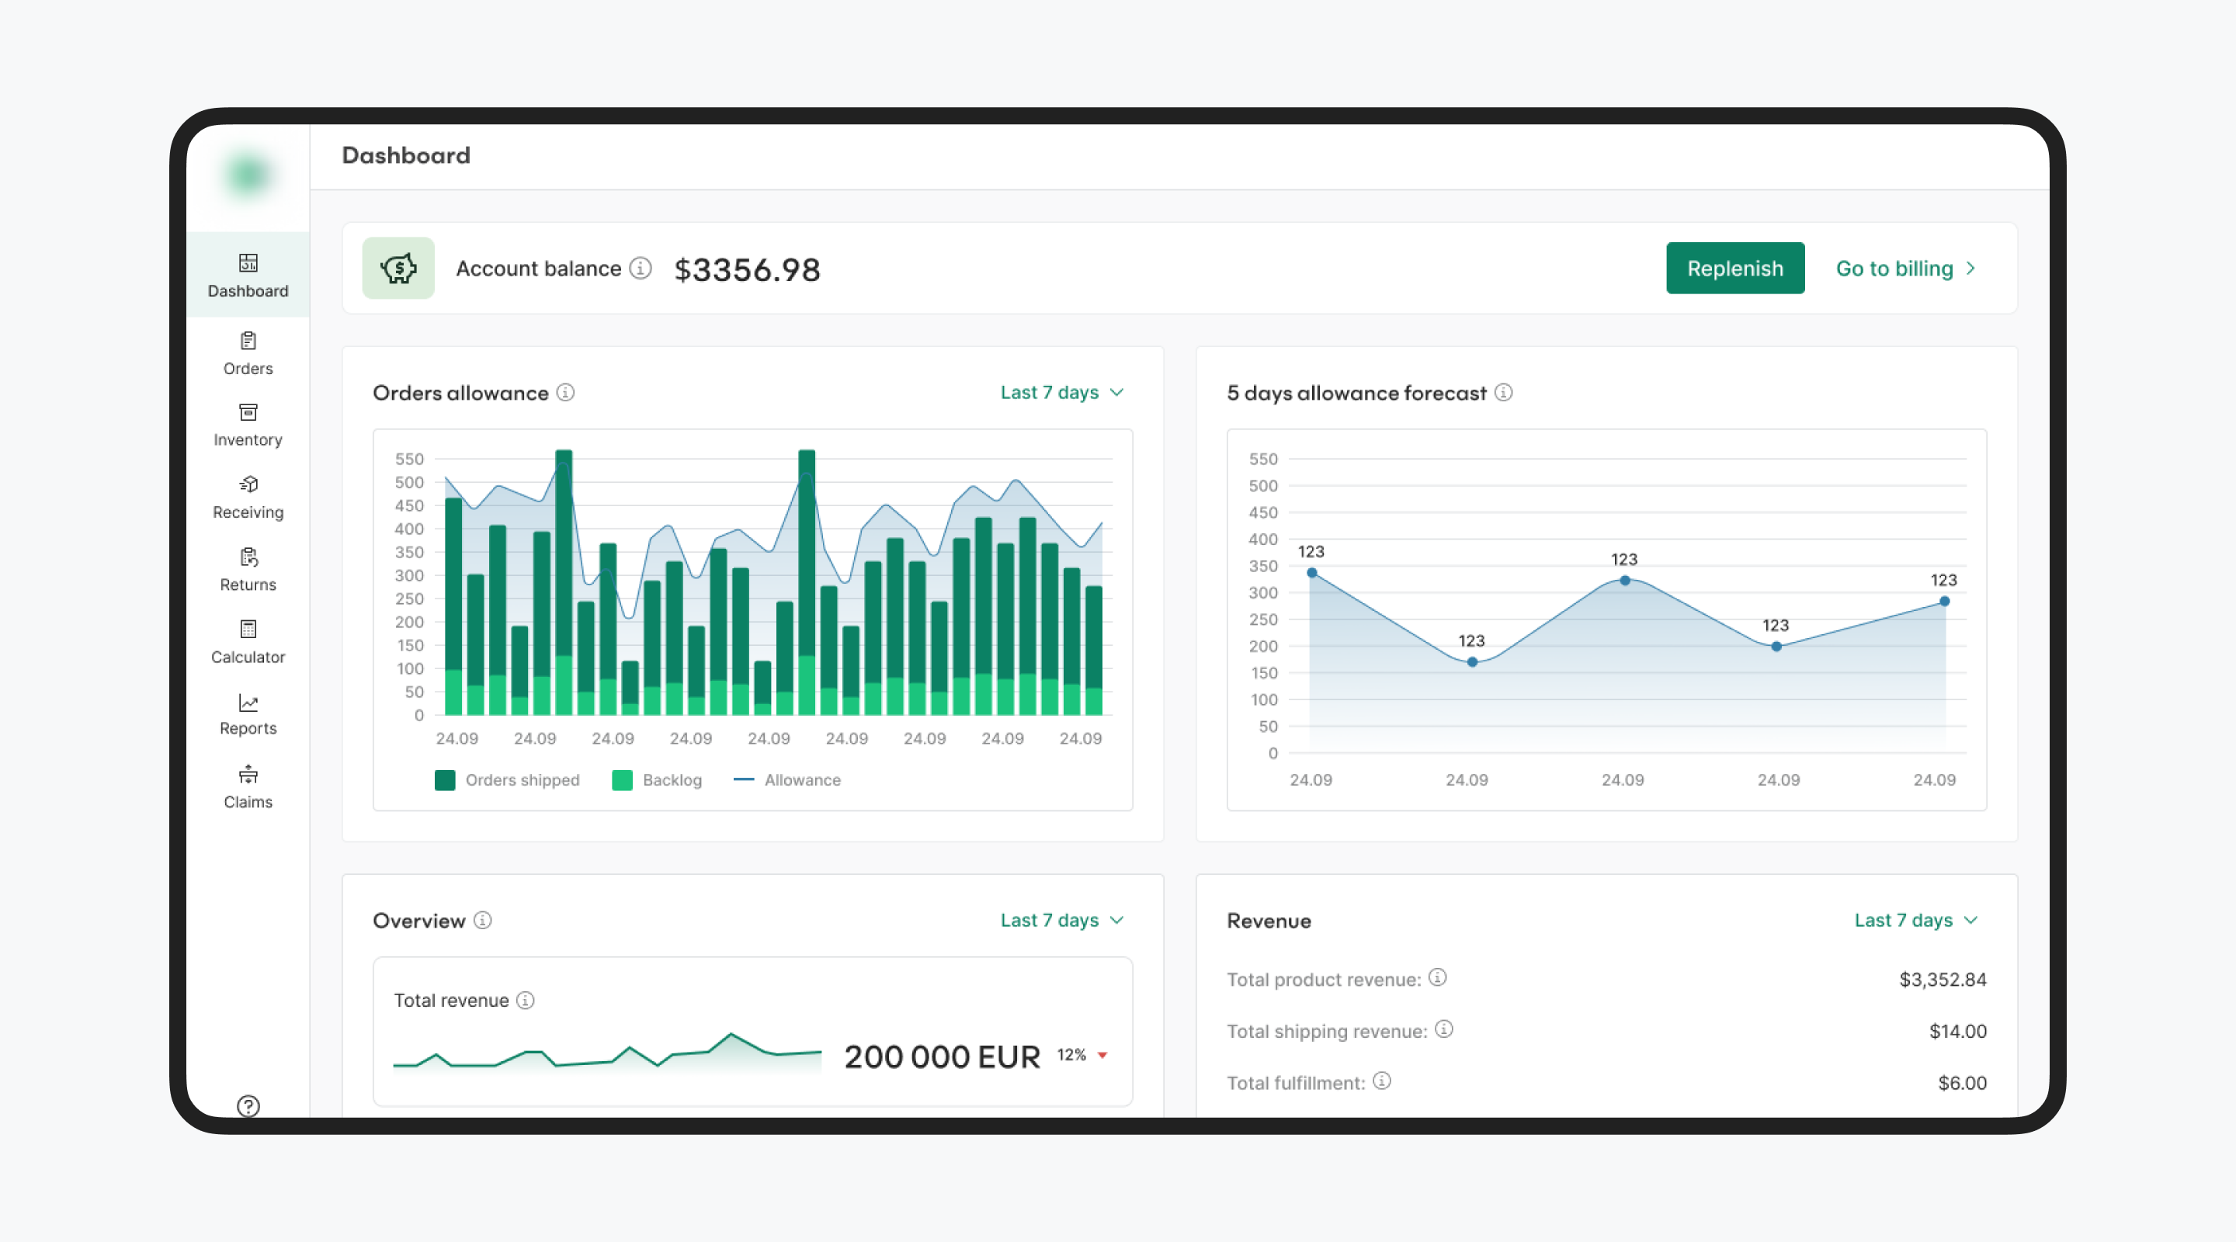
Task: Open the Orders clipboard icon
Action: tap(248, 340)
